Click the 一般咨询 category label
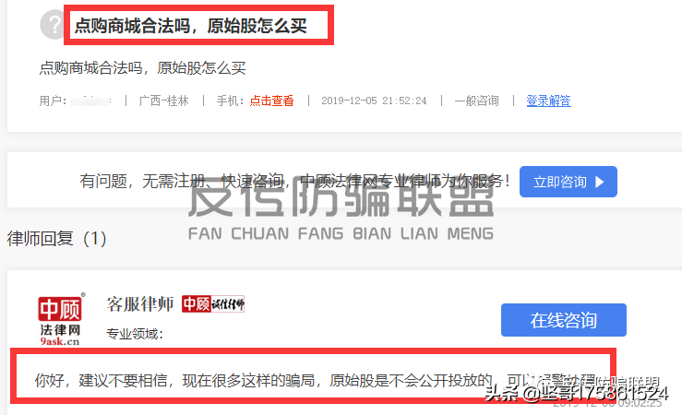This screenshot has height=415, width=682. [477, 101]
